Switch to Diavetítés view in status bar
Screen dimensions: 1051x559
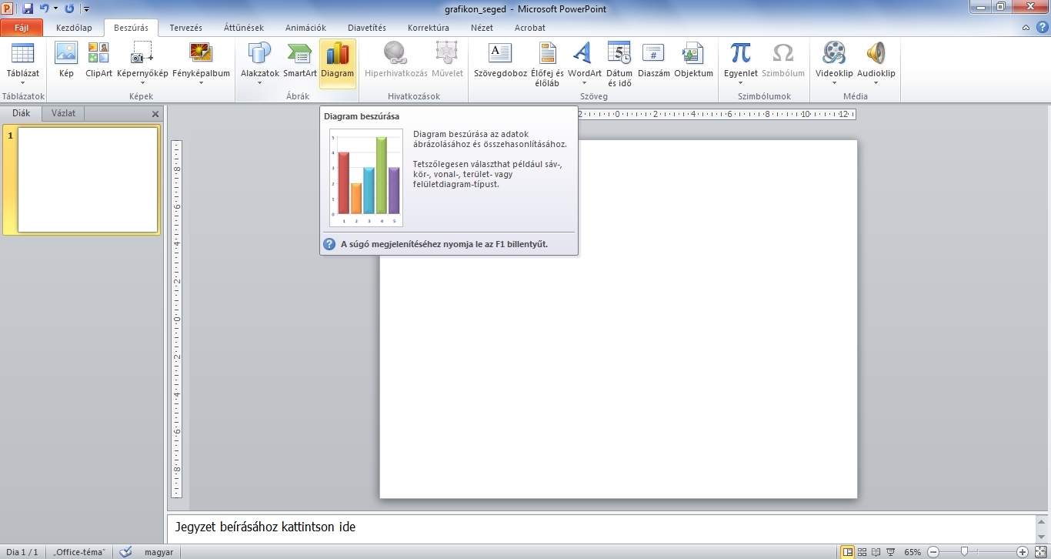click(889, 552)
